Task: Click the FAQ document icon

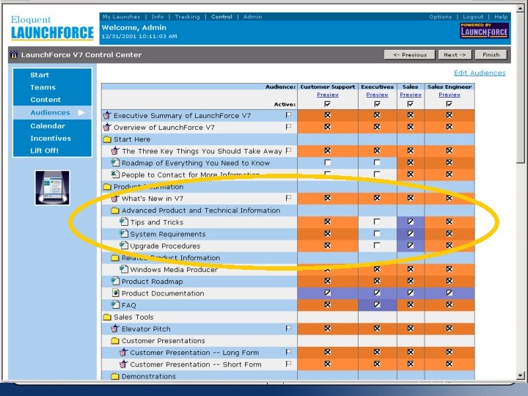Action: (115, 305)
